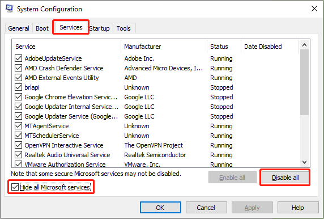This screenshot has width=324, height=219.
Task: Click The OpenVPN Project manufacturer cell
Action: pyautogui.click(x=154, y=145)
